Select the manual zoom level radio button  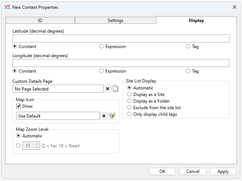pos(18,145)
